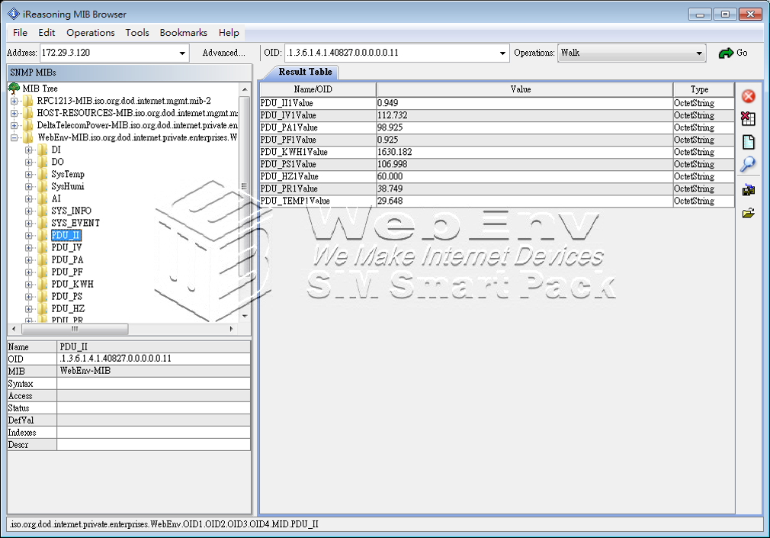Click the value 112.732 cell
Viewport: 770px width, 538px height.
point(525,115)
